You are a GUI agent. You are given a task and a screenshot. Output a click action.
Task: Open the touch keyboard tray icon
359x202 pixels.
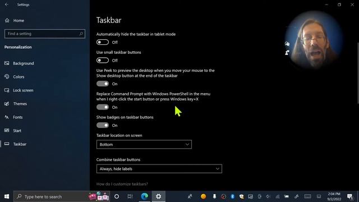pyautogui.click(x=307, y=196)
